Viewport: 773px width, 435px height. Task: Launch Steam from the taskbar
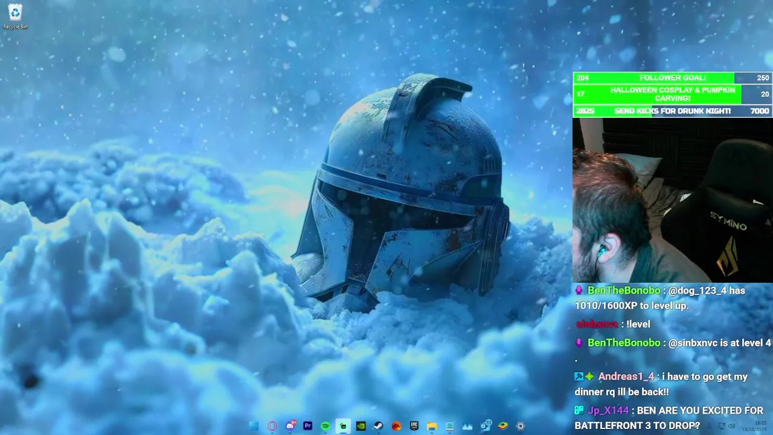tap(379, 426)
